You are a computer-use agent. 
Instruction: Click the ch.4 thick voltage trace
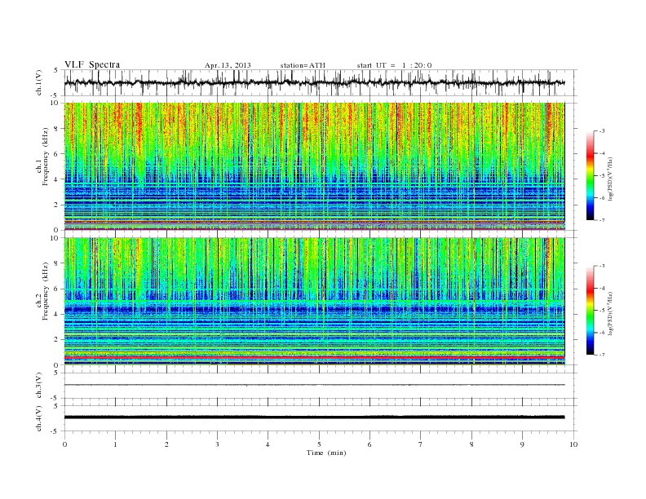tap(314, 417)
